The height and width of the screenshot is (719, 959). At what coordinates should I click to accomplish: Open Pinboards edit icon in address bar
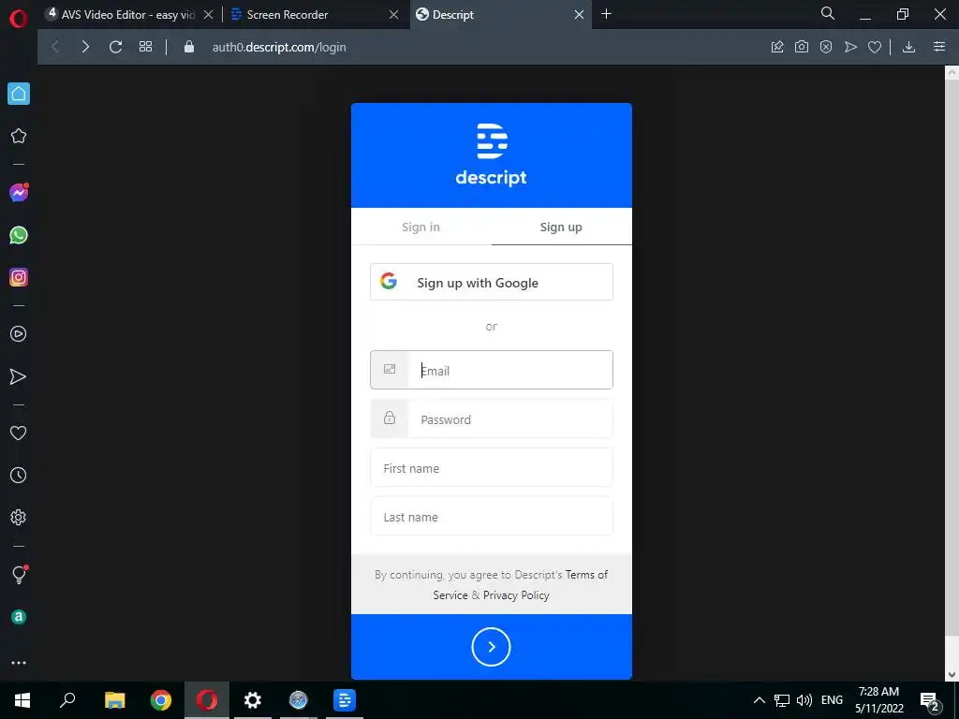click(x=777, y=47)
